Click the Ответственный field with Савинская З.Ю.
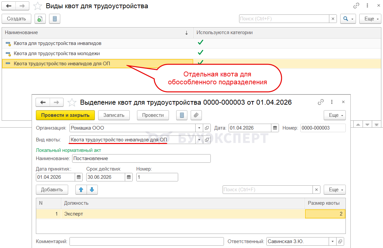 point(297,241)
